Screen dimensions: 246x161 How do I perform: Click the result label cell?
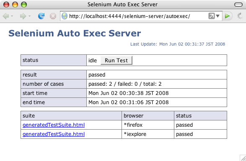tap(54, 75)
